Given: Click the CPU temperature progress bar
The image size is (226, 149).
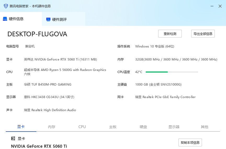Looking at the screenshot, I should [172, 72].
